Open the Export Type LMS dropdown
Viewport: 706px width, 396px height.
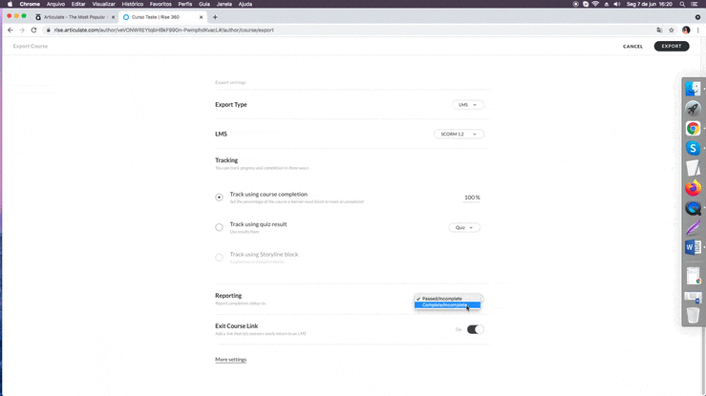pos(467,105)
